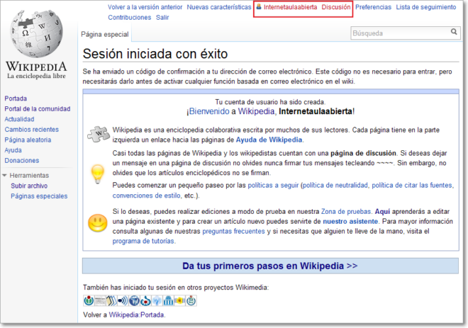Viewport: 468px width, 328px height.
Task: Open Subir archivo under Herramientas
Action: tap(29, 186)
